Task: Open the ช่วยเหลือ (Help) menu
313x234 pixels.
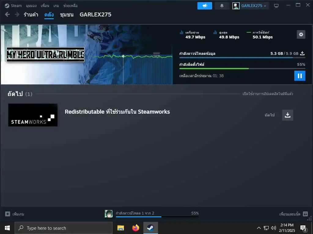Action: (x=70, y=6)
